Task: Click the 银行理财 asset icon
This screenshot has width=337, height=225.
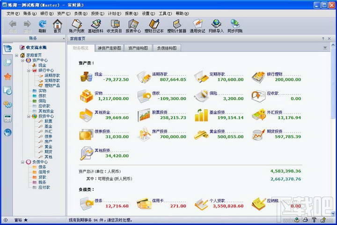Action: [258, 77]
